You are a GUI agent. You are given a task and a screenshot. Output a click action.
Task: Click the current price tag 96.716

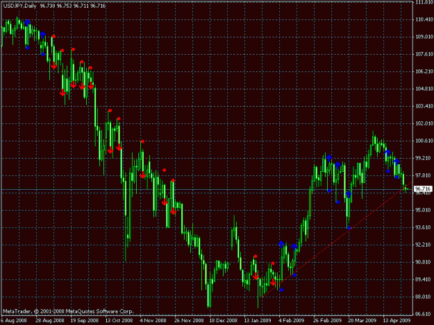(423, 189)
